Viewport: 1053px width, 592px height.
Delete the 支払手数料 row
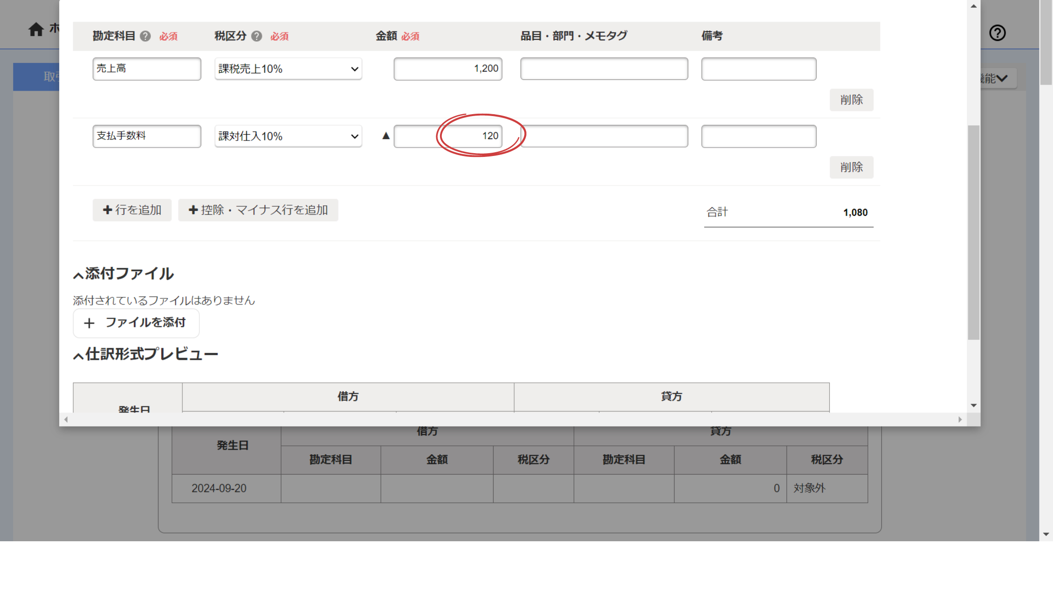click(x=851, y=167)
